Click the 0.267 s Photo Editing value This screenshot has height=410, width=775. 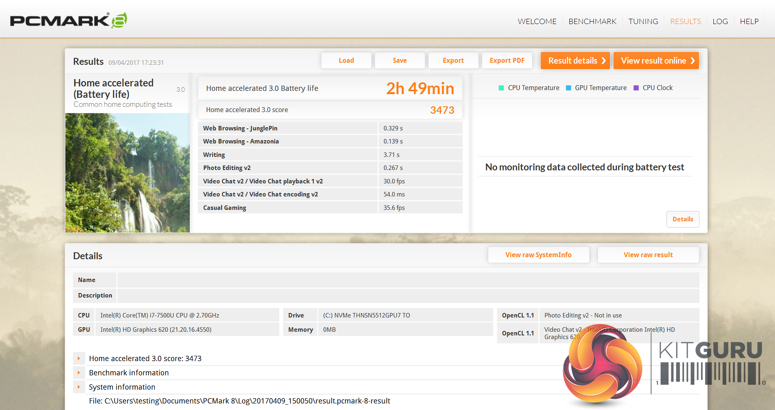[393, 168]
